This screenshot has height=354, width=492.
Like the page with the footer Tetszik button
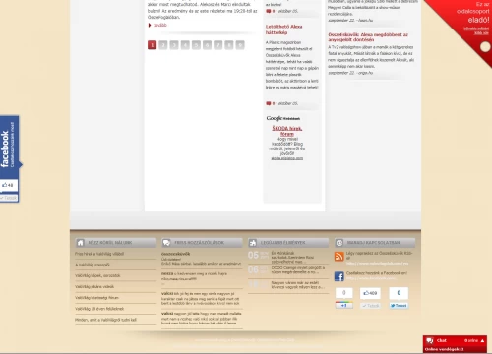(370, 306)
